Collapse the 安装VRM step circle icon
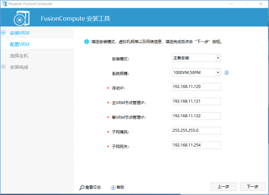The height and width of the screenshot is (195, 269). 3,32
